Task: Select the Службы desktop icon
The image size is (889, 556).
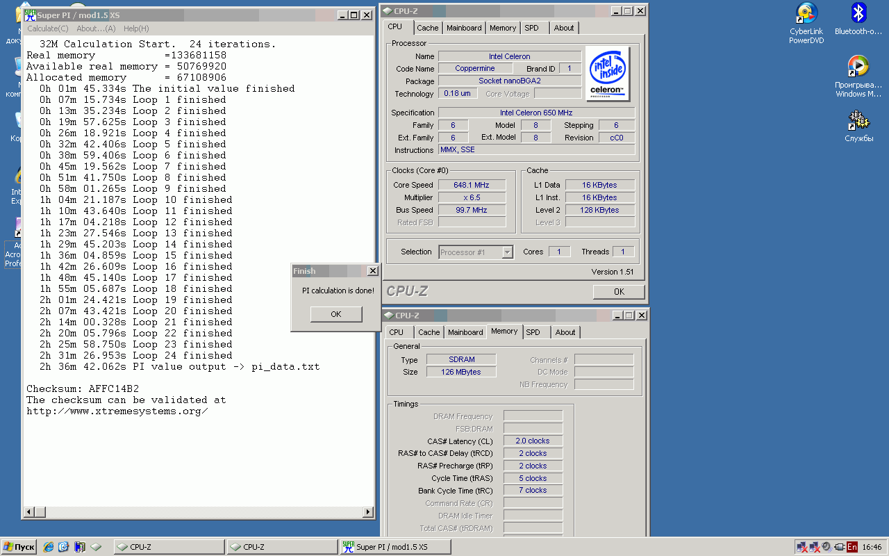Action: point(859,126)
